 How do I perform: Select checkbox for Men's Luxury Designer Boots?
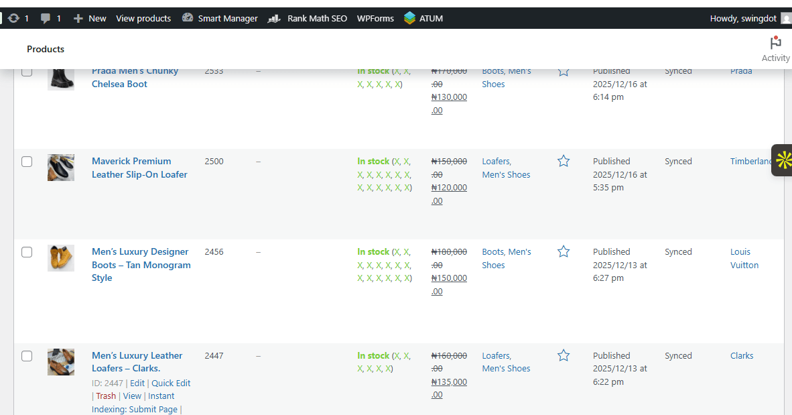pyautogui.click(x=27, y=252)
